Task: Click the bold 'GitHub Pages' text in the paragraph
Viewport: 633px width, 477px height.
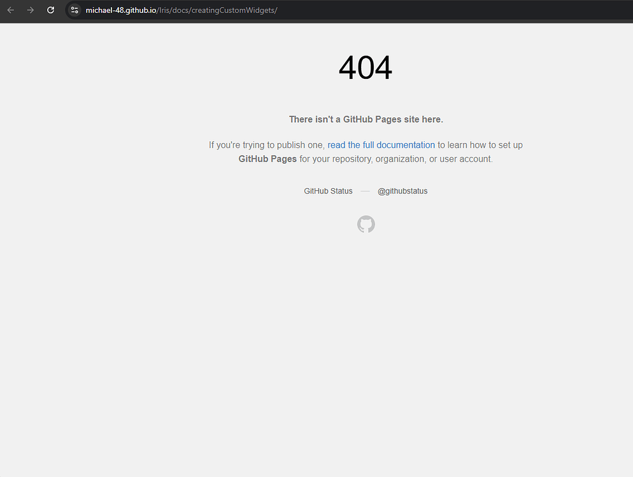Action: point(267,159)
